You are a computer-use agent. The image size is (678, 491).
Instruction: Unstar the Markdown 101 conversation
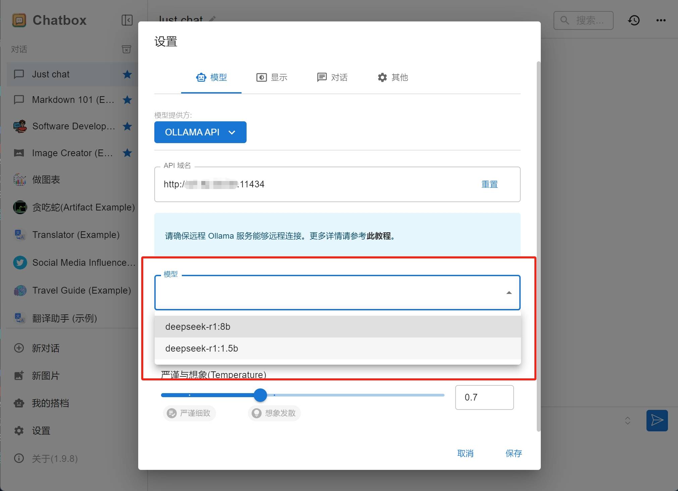[127, 100]
